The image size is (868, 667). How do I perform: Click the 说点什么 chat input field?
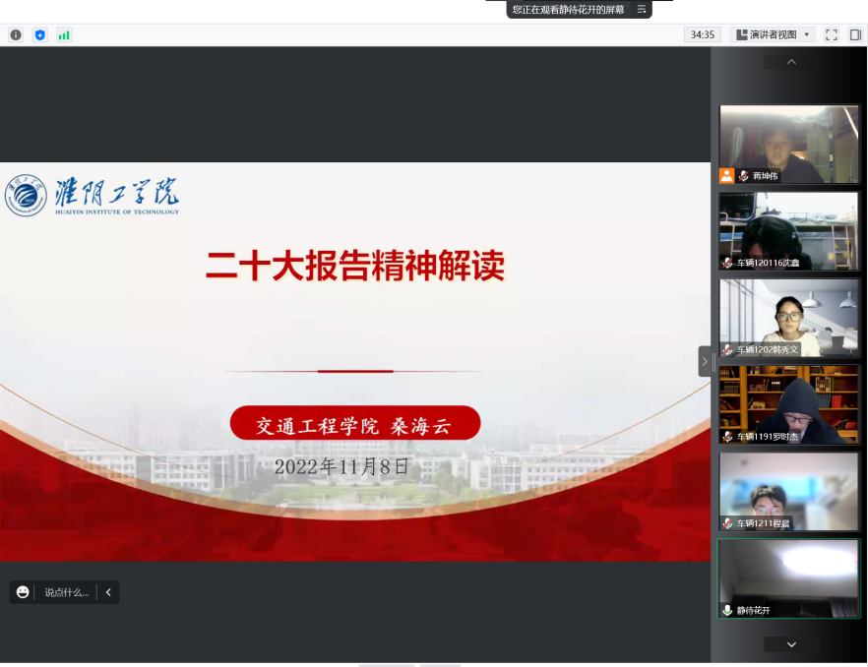pyautogui.click(x=66, y=592)
